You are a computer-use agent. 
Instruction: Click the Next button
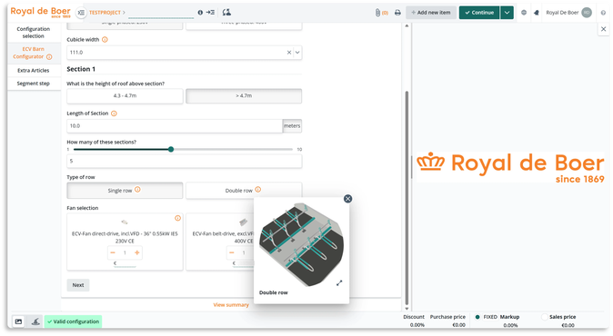click(78, 285)
